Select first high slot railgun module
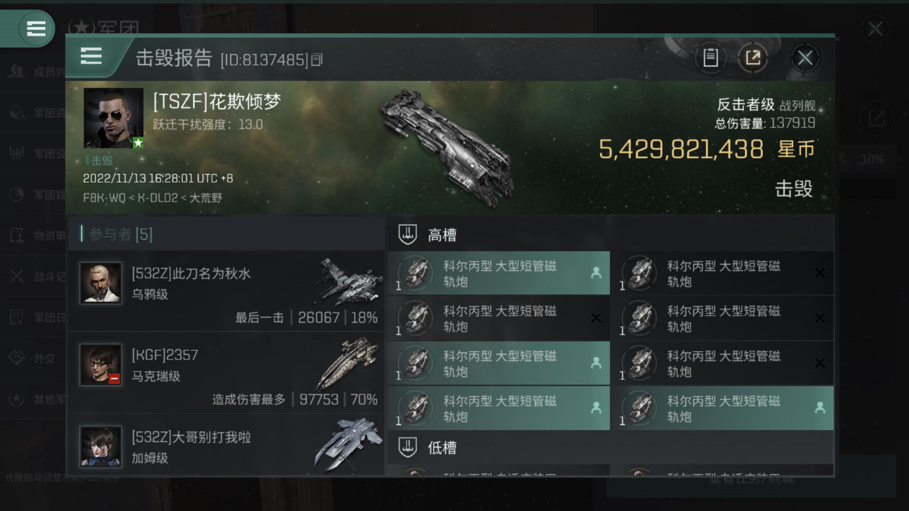Image resolution: width=909 pixels, height=511 pixels. click(499, 273)
